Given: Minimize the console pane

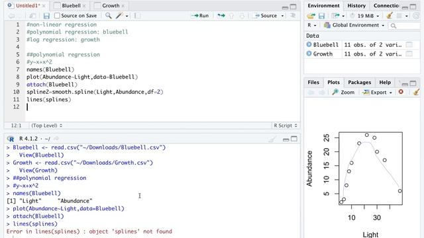Looking at the screenshot, I should pos(286,139).
